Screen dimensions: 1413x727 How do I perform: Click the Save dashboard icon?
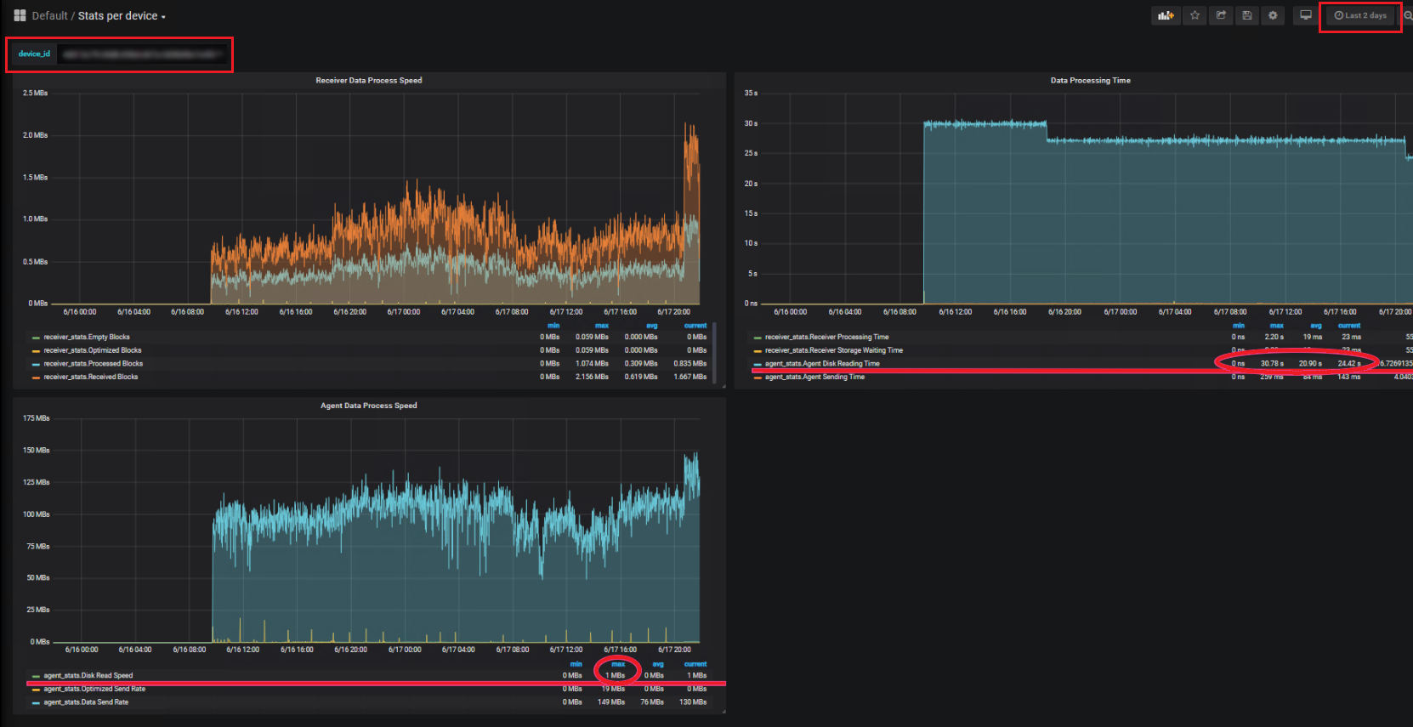point(1246,15)
